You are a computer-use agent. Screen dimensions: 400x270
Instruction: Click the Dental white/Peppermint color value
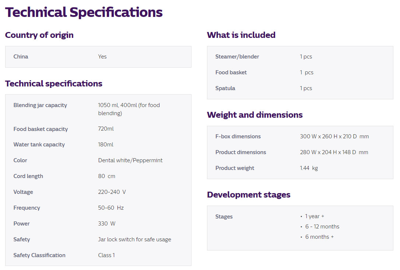point(130,160)
